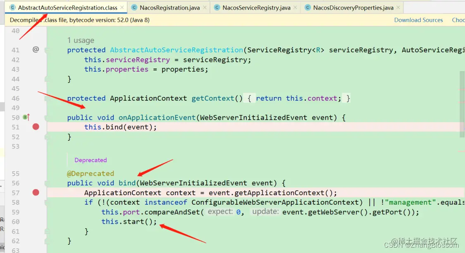This screenshot has width=465, height=253.
Task: Click the @ gutter icon on line 41
Action: pyautogui.click(x=36, y=50)
